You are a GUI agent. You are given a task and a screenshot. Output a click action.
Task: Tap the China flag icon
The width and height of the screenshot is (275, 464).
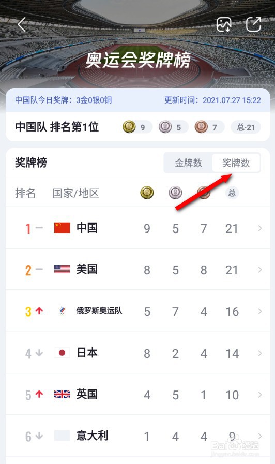point(62,228)
